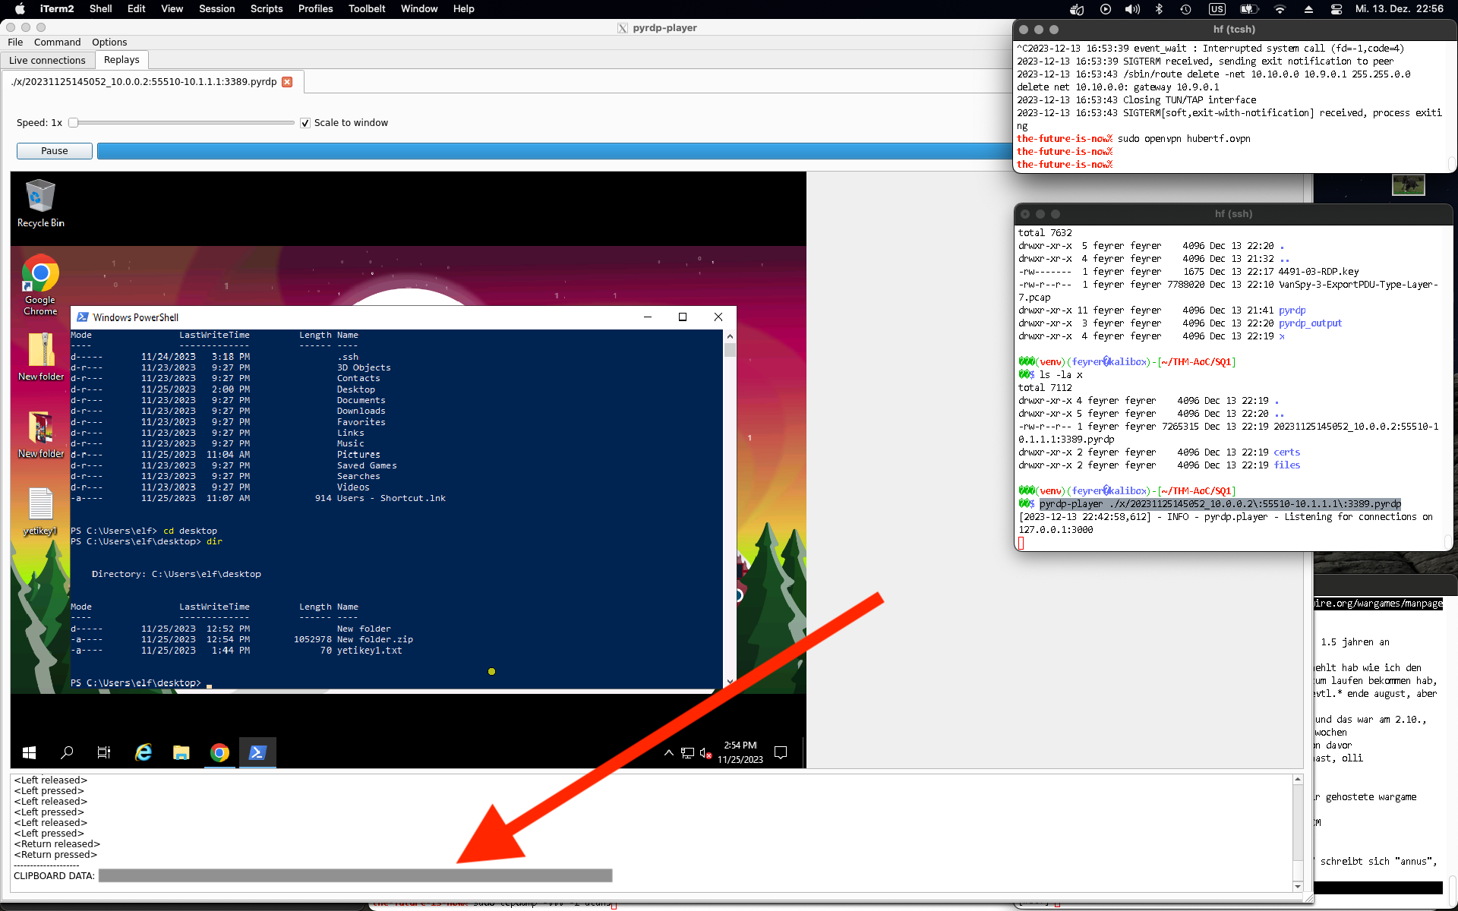
Task: Open iTerm2 Scripts menu
Action: pos(267,9)
